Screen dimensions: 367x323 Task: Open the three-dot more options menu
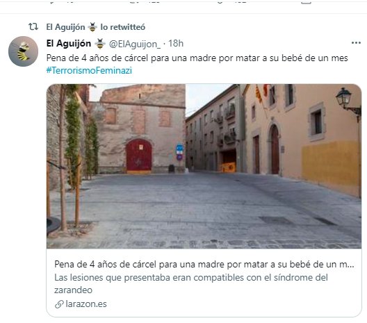pyautogui.click(x=356, y=43)
